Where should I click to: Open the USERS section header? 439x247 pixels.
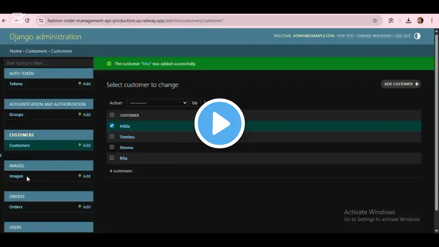click(15, 227)
